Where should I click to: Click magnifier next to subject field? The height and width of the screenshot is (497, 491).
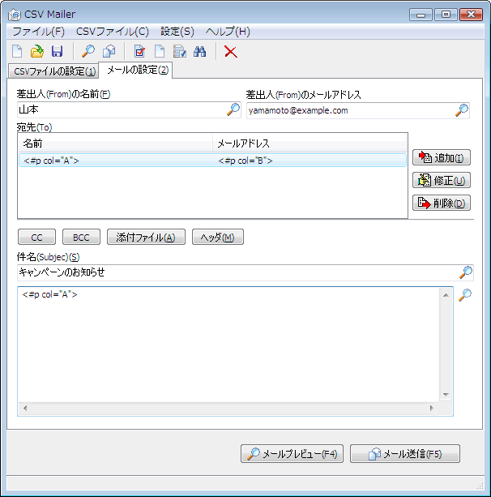(x=466, y=272)
